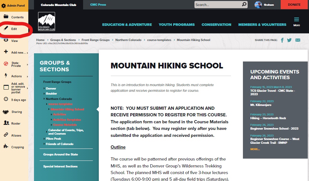This screenshot has height=181, width=309.
Task: Expand the Friends of Colorado tree arrow
Action: point(44,144)
